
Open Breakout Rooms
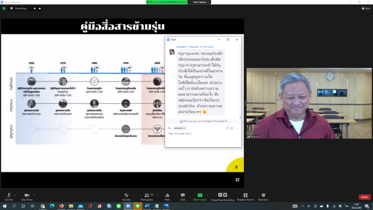(246, 197)
